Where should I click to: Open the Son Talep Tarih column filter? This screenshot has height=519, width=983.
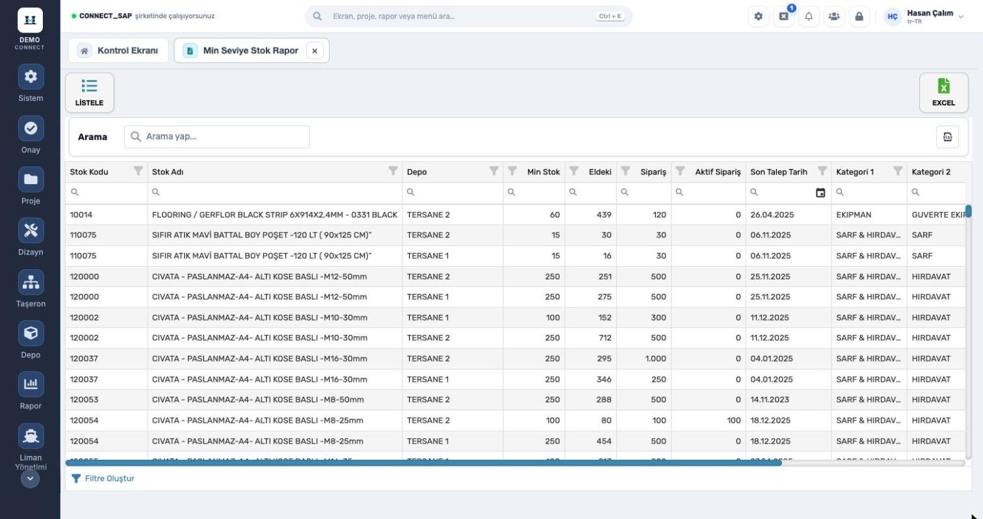pyautogui.click(x=822, y=171)
